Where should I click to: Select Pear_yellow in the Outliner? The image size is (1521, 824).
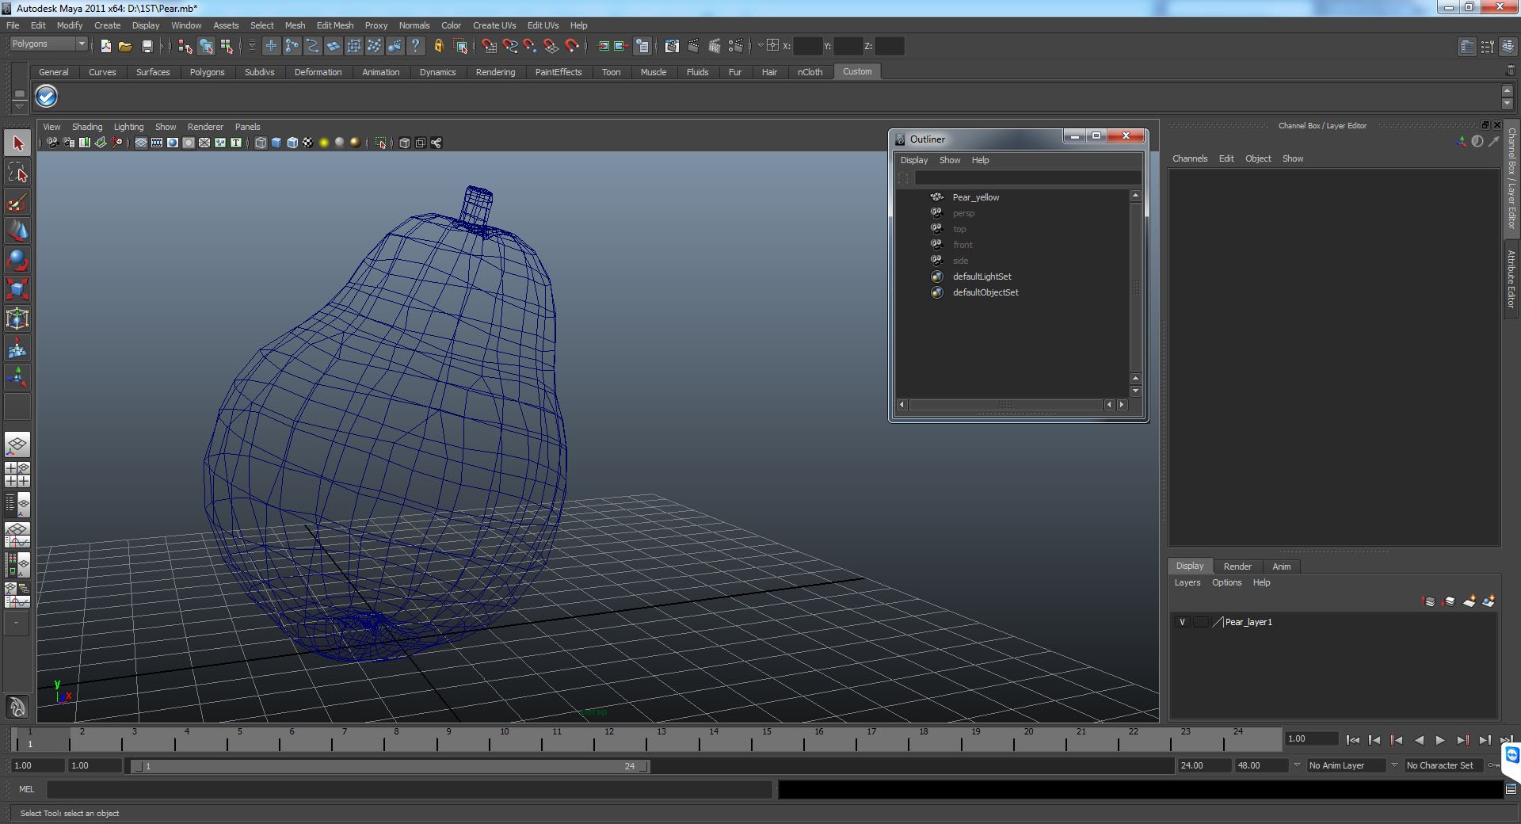point(975,197)
